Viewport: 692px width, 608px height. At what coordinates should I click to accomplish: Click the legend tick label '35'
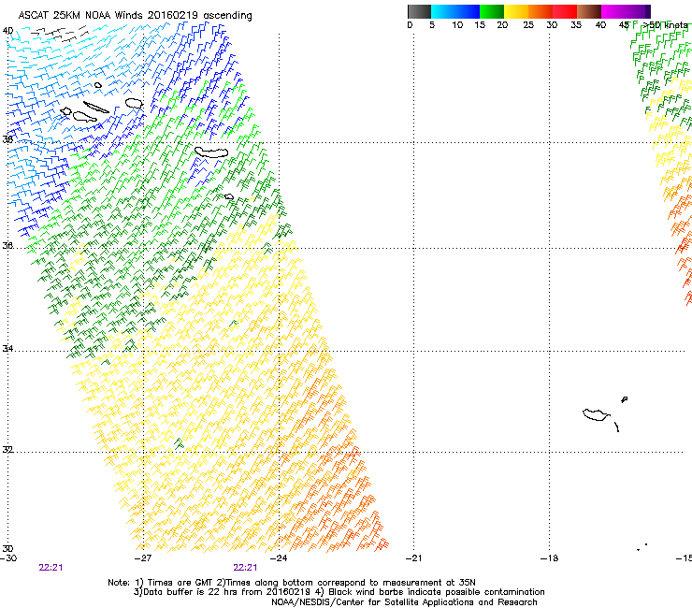(576, 25)
